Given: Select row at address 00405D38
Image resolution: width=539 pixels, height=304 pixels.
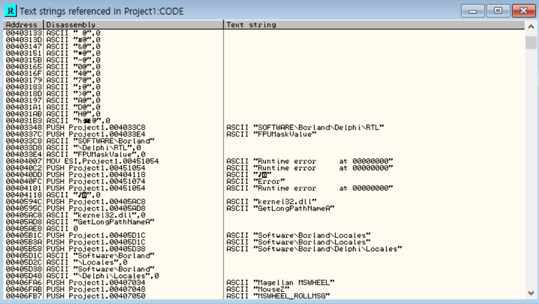Looking at the screenshot, I should [264, 269].
